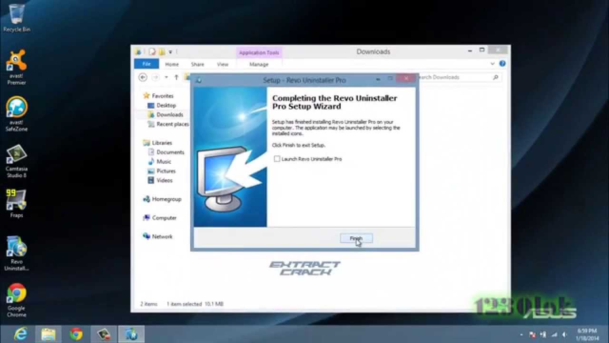
Task: Open Chrome from the taskbar
Action: [x=76, y=334]
